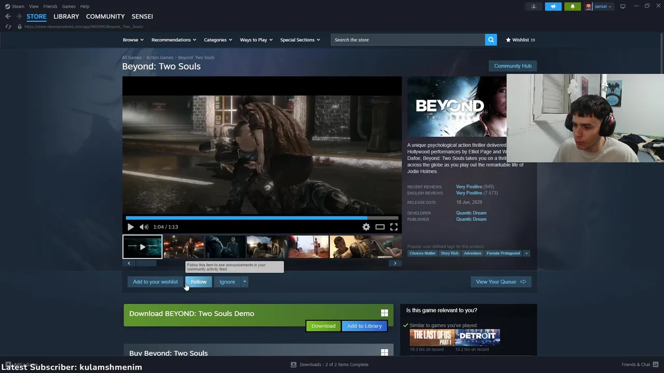This screenshot has height=373, width=664.
Task: Go to All Games breadcrumb
Action: (x=132, y=58)
